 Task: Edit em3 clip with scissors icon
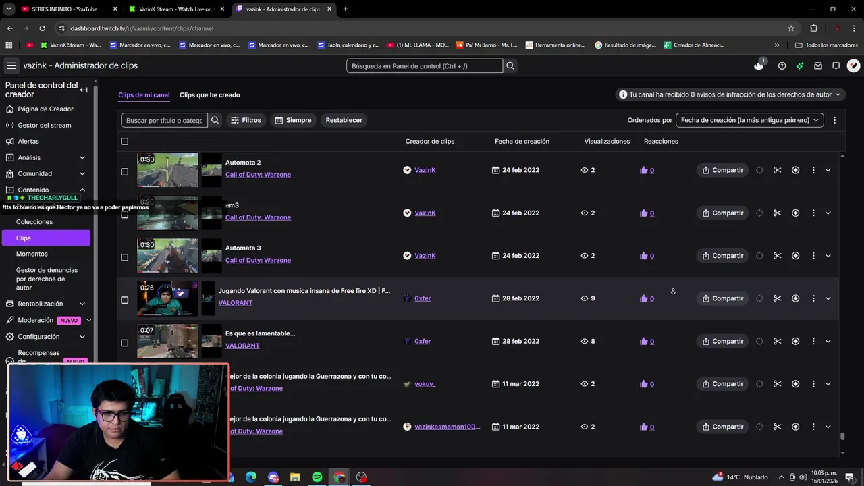777,213
